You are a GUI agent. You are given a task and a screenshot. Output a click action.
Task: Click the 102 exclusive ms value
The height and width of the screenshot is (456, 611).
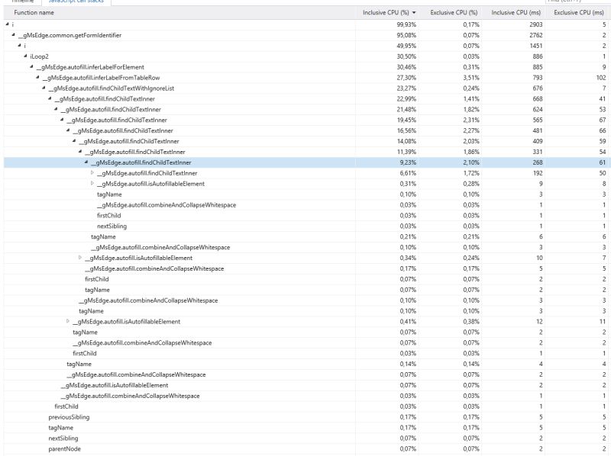(x=601, y=78)
